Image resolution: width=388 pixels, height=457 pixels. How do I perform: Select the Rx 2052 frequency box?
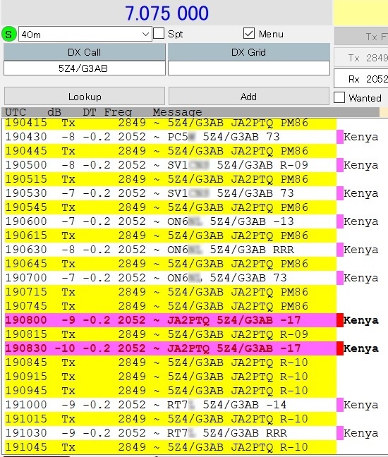point(361,79)
